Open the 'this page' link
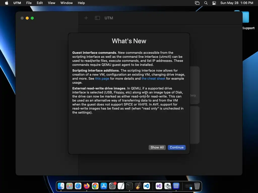Screen dimensions: 258x193 [x=102, y=79]
